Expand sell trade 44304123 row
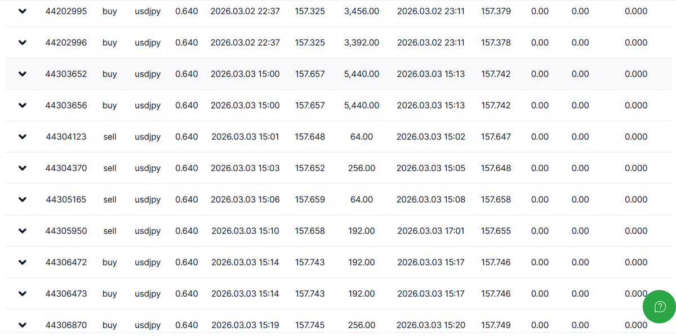 (23, 137)
